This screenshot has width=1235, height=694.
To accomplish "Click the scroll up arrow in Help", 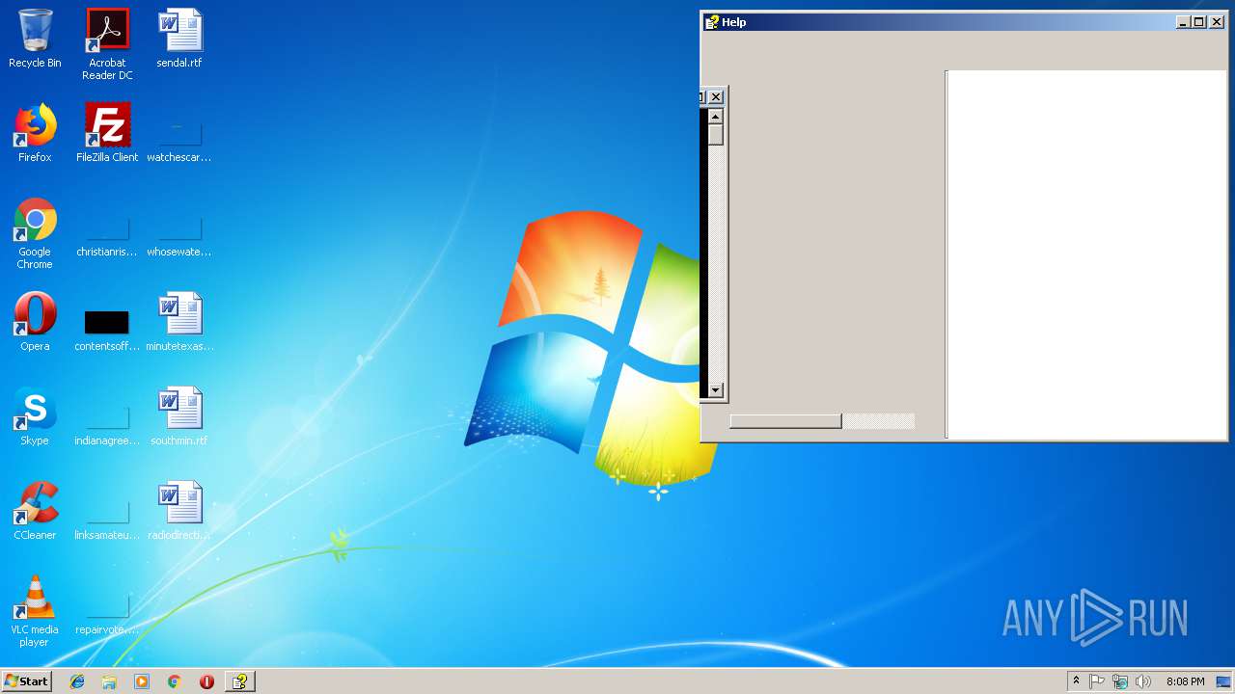I will coord(715,117).
